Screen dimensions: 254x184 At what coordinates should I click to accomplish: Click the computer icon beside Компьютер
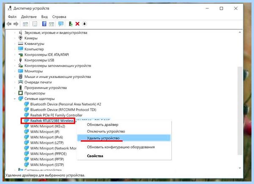20,49
